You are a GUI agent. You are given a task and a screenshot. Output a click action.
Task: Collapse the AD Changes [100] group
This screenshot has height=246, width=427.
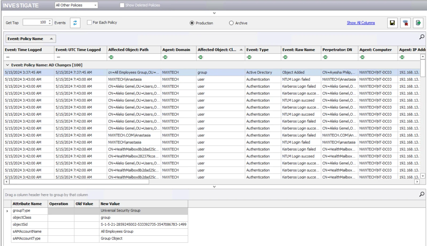point(7,65)
